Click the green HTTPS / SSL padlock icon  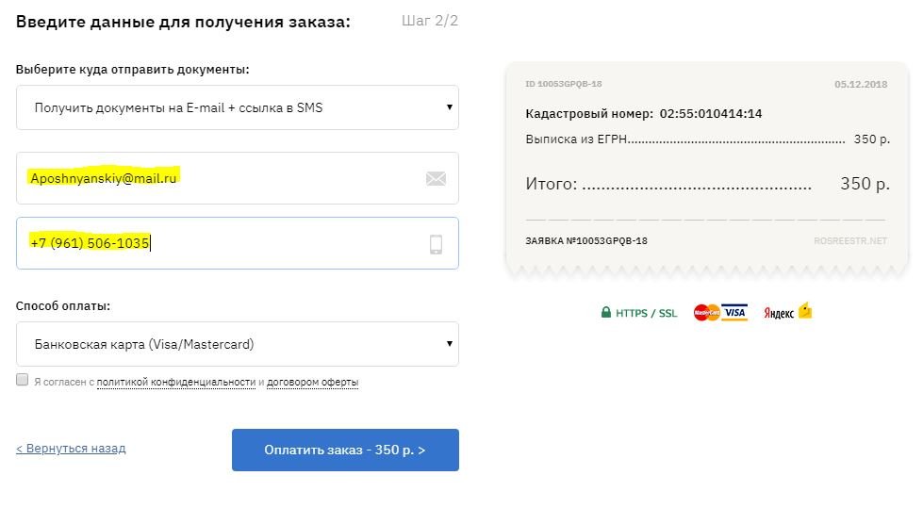606,313
